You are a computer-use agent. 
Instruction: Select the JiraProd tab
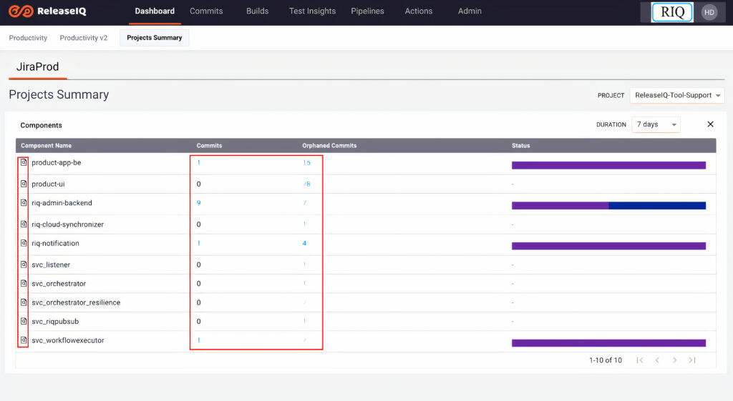coord(37,66)
